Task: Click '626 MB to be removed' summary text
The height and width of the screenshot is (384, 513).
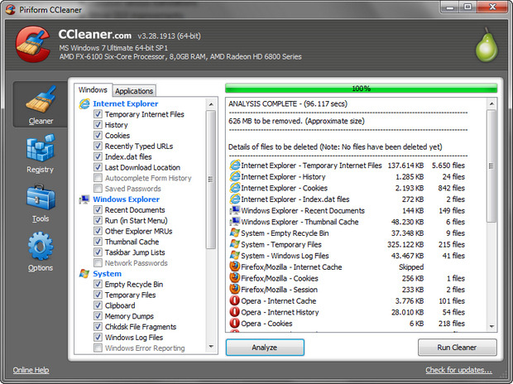Action: (x=296, y=121)
